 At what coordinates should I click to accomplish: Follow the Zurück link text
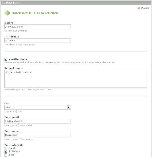(x=145, y=8)
